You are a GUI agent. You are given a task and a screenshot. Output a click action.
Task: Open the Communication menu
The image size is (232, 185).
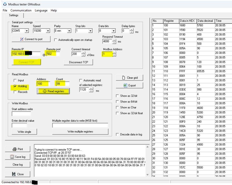[x=21, y=10]
